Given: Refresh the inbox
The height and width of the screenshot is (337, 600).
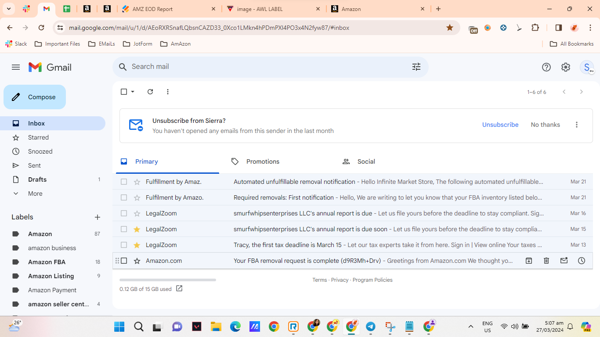Looking at the screenshot, I should (x=150, y=92).
